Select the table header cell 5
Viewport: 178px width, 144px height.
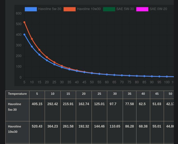(x=37, y=95)
